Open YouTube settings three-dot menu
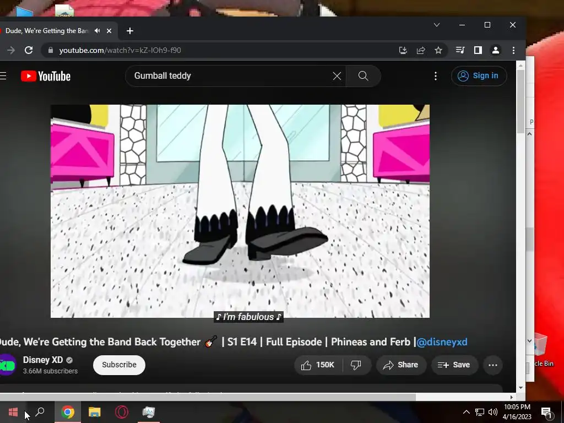 click(436, 76)
